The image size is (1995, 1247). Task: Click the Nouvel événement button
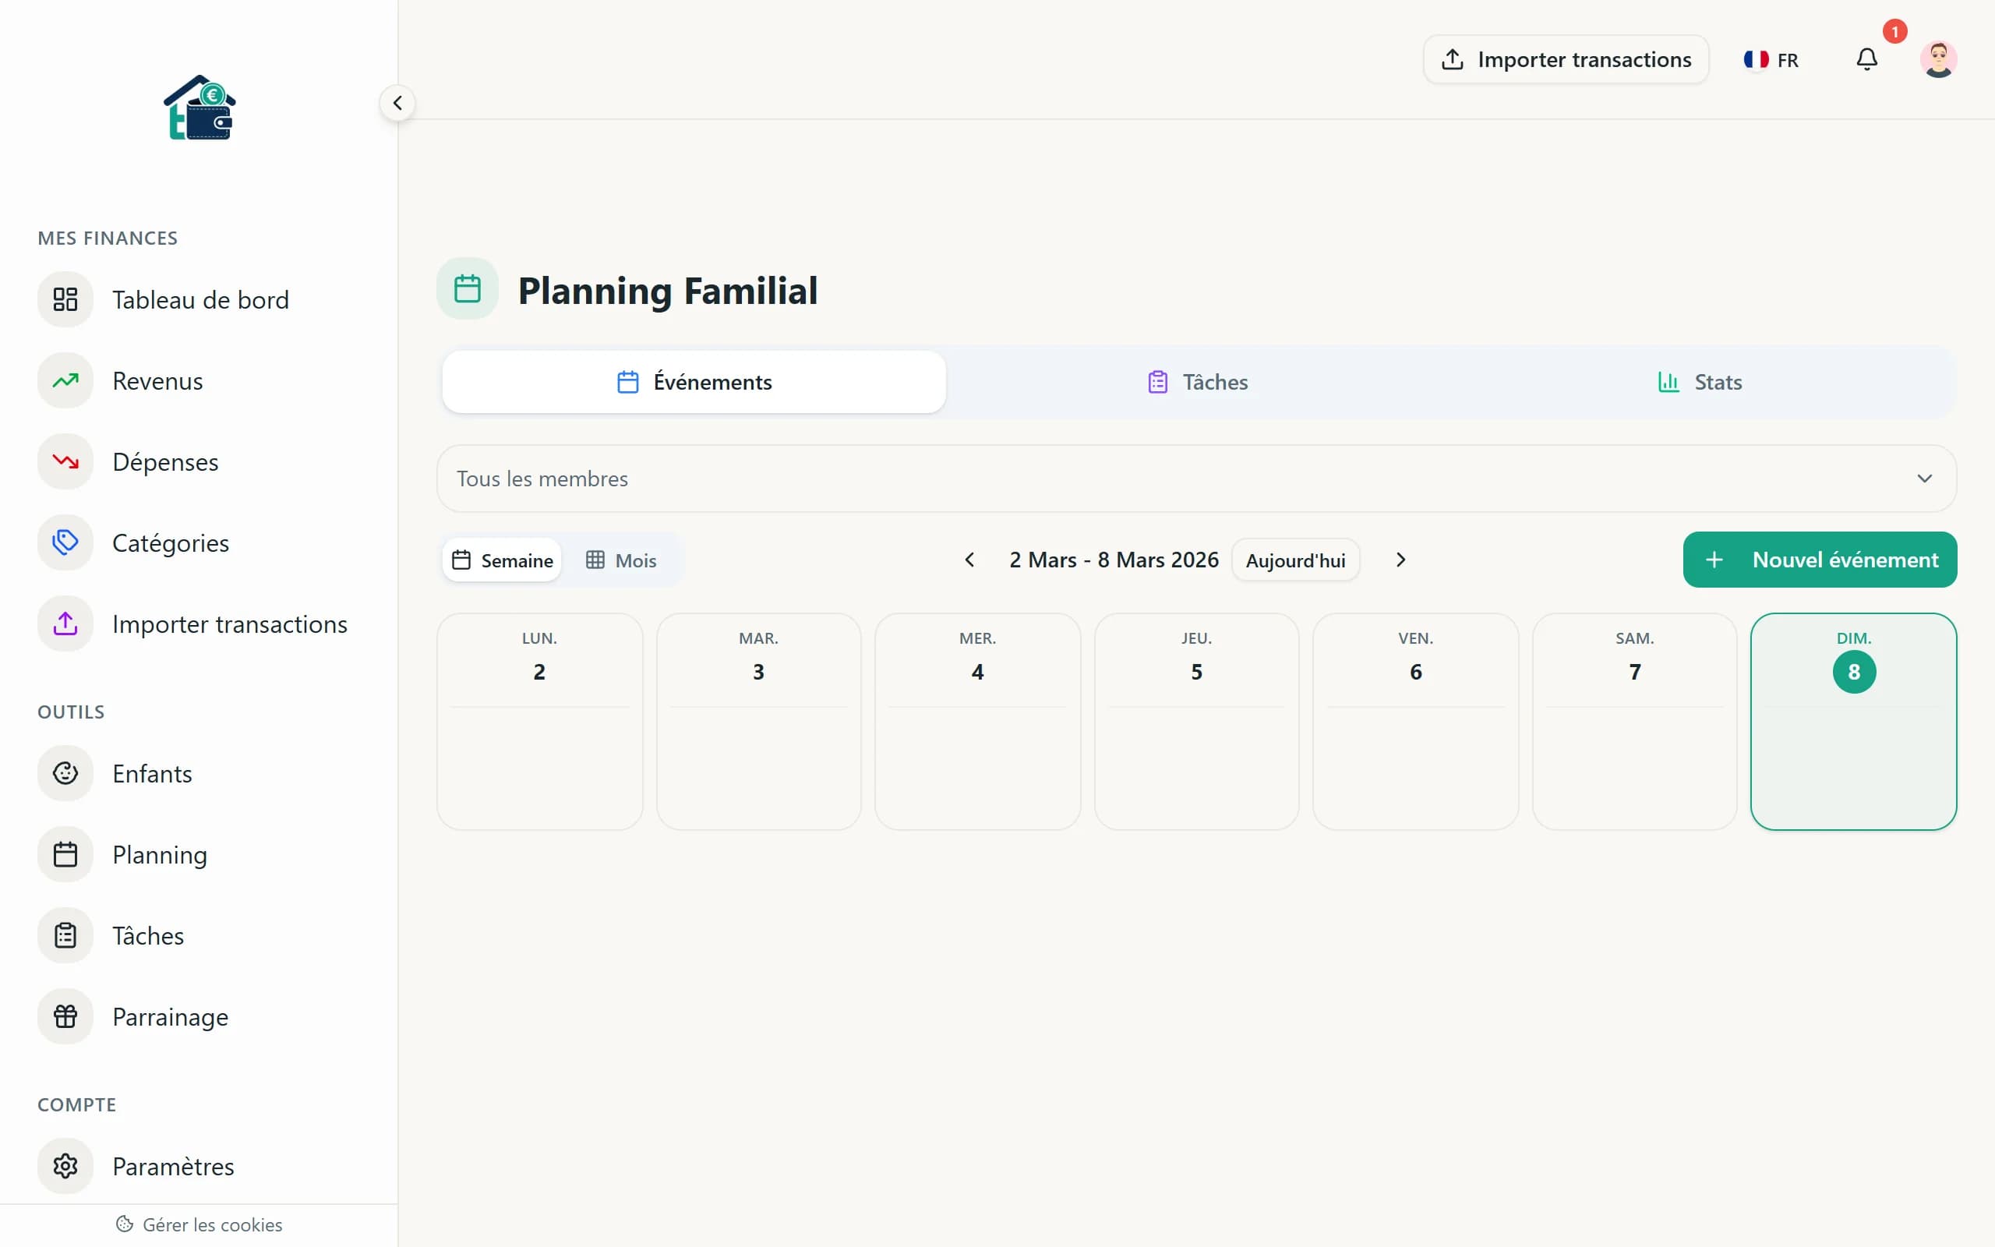coord(1820,559)
